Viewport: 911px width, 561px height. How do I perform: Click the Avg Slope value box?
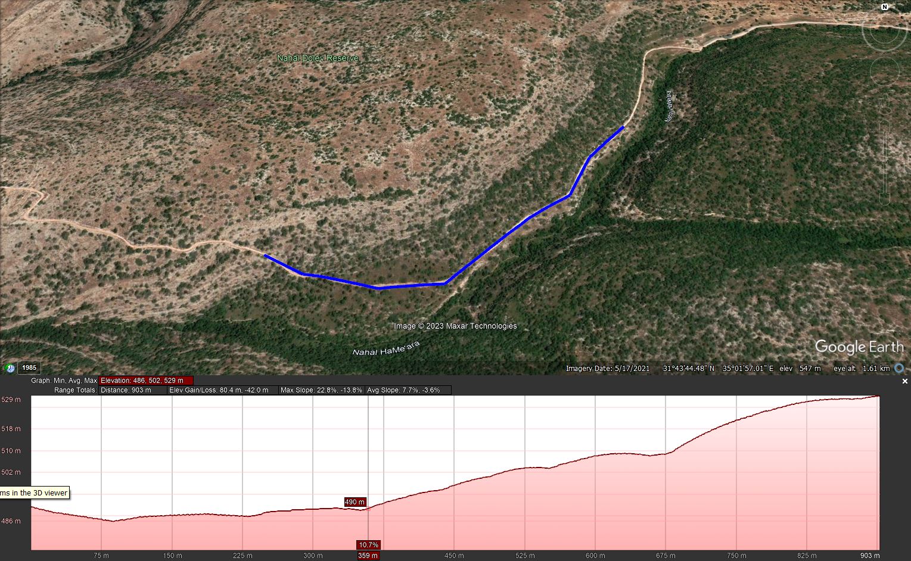coord(408,390)
